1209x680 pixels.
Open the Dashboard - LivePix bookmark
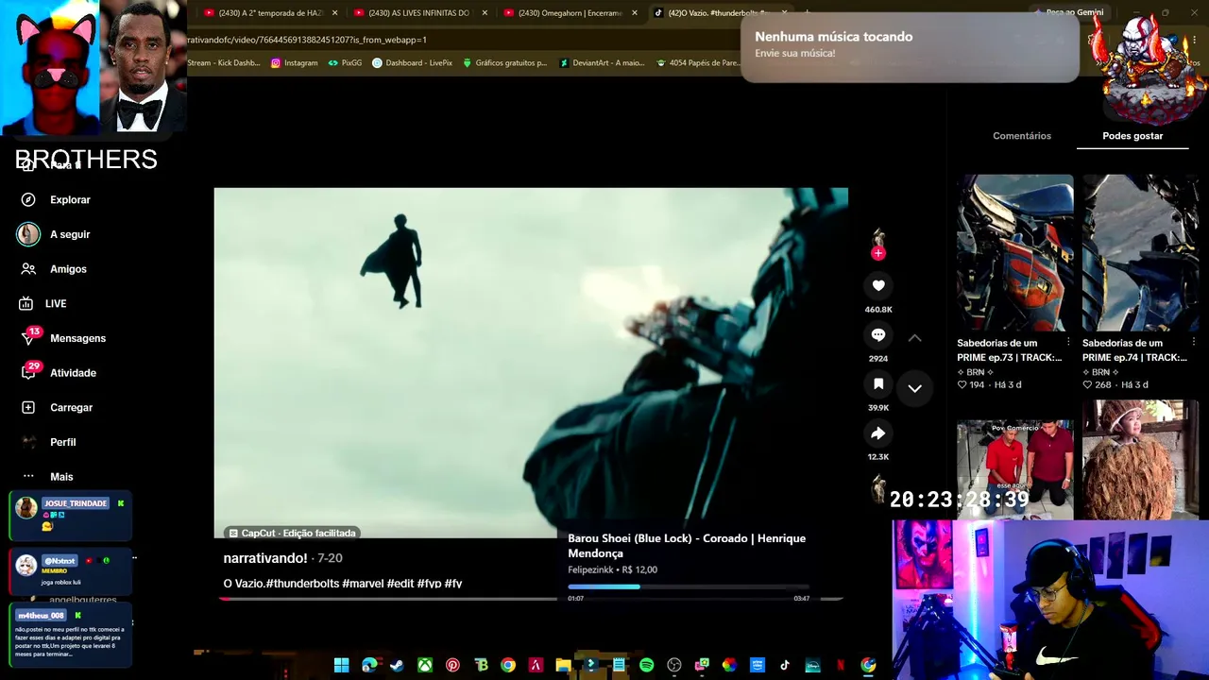(x=412, y=63)
